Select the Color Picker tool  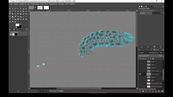pyautogui.click(x=13, y=11)
